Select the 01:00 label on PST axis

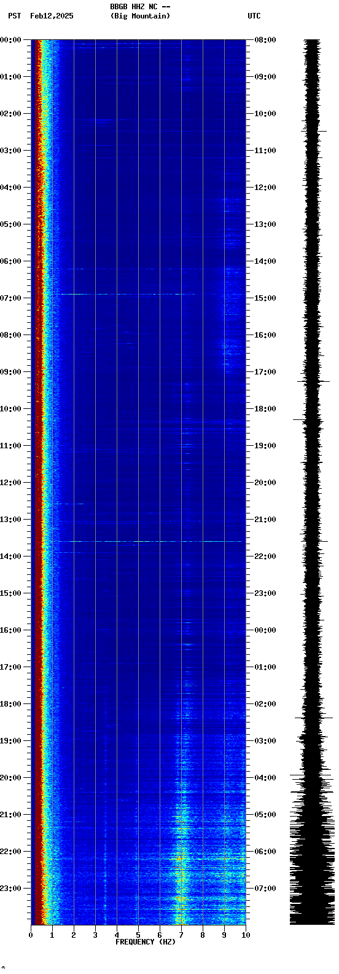[x=11, y=77]
